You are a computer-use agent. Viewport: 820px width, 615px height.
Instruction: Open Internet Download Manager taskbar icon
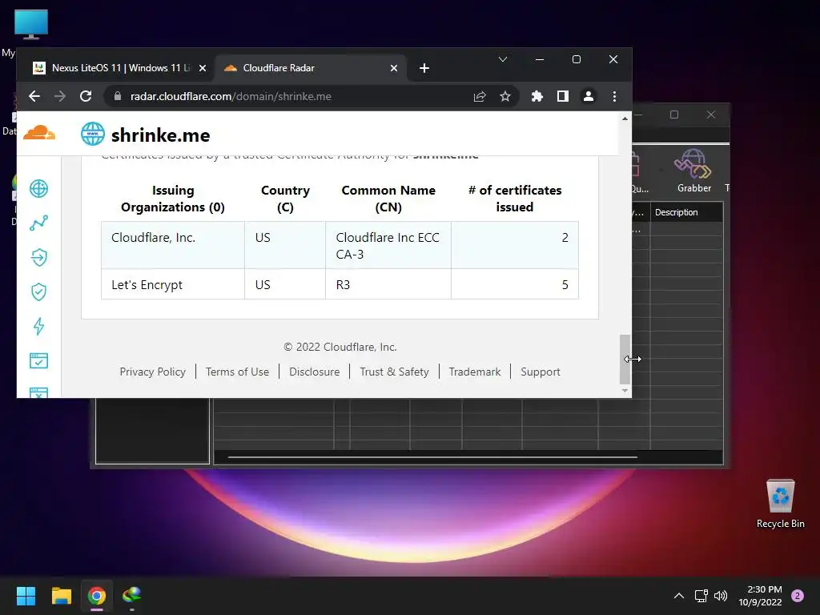(132, 596)
